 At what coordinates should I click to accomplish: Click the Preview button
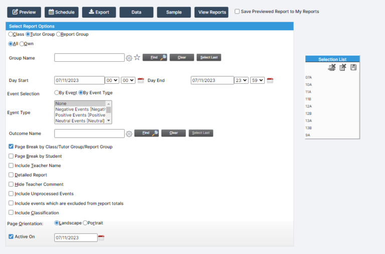click(24, 12)
